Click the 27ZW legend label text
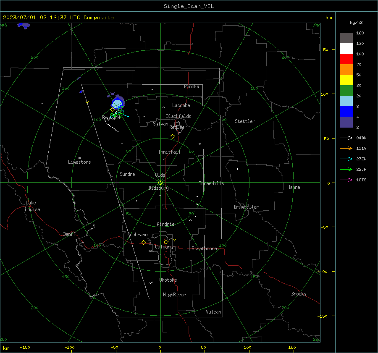Image resolution: width=378 pixels, height=353 pixels. (361, 159)
